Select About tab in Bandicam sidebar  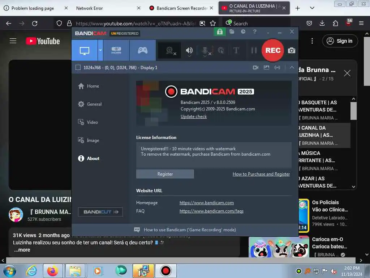pyautogui.click(x=89, y=159)
